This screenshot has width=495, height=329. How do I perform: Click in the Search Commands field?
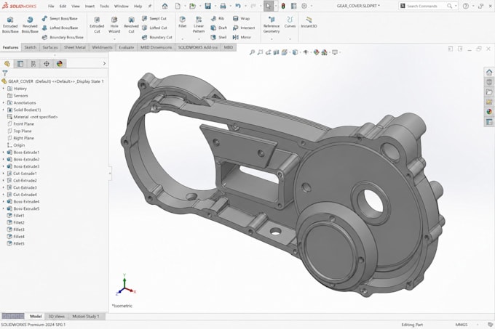[426, 6]
